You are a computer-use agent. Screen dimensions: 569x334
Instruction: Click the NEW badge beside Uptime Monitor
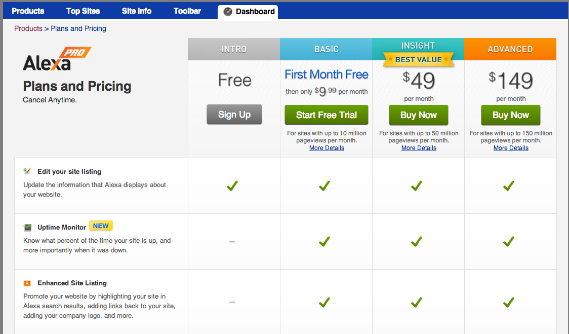click(101, 226)
